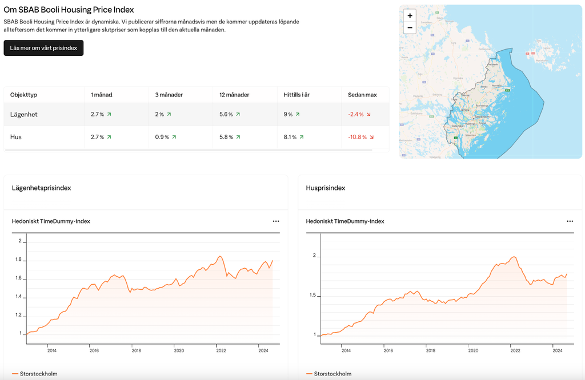Screen dimensions: 585x380
Task: Zoom out on the map
Action: coord(410,27)
